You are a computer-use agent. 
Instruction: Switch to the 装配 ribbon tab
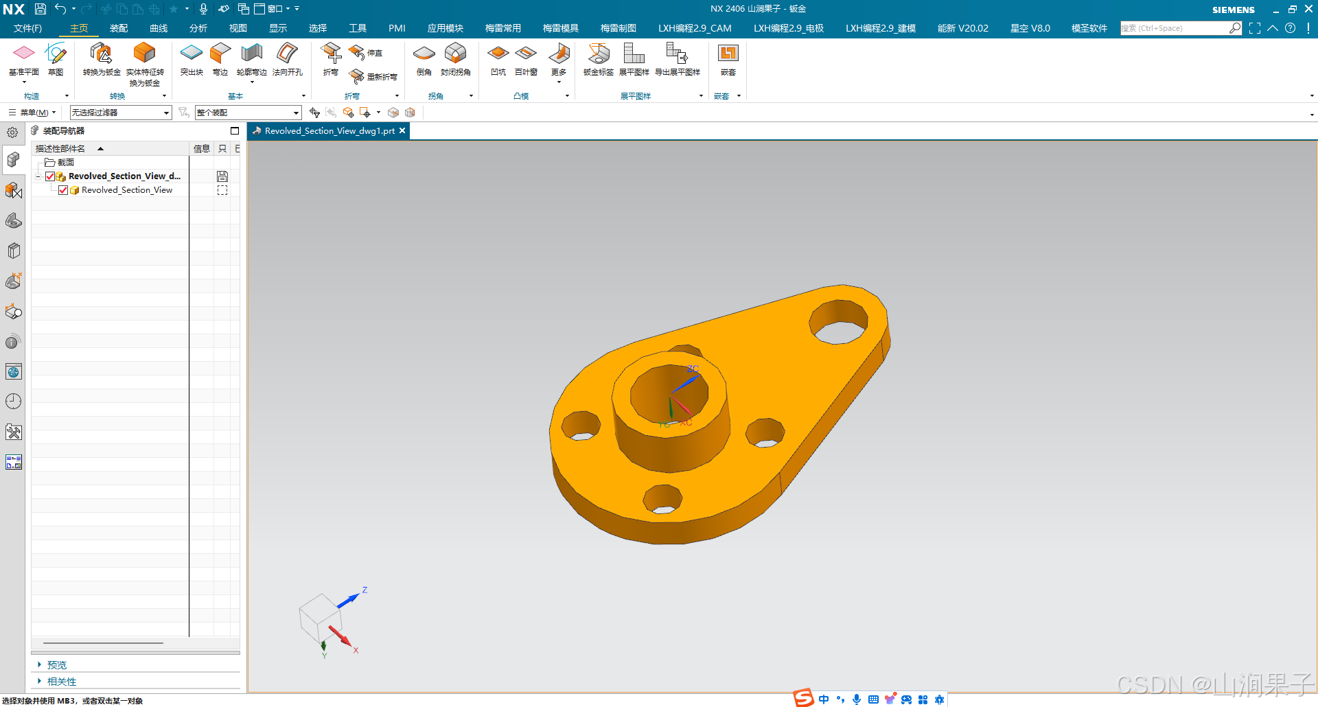(119, 28)
